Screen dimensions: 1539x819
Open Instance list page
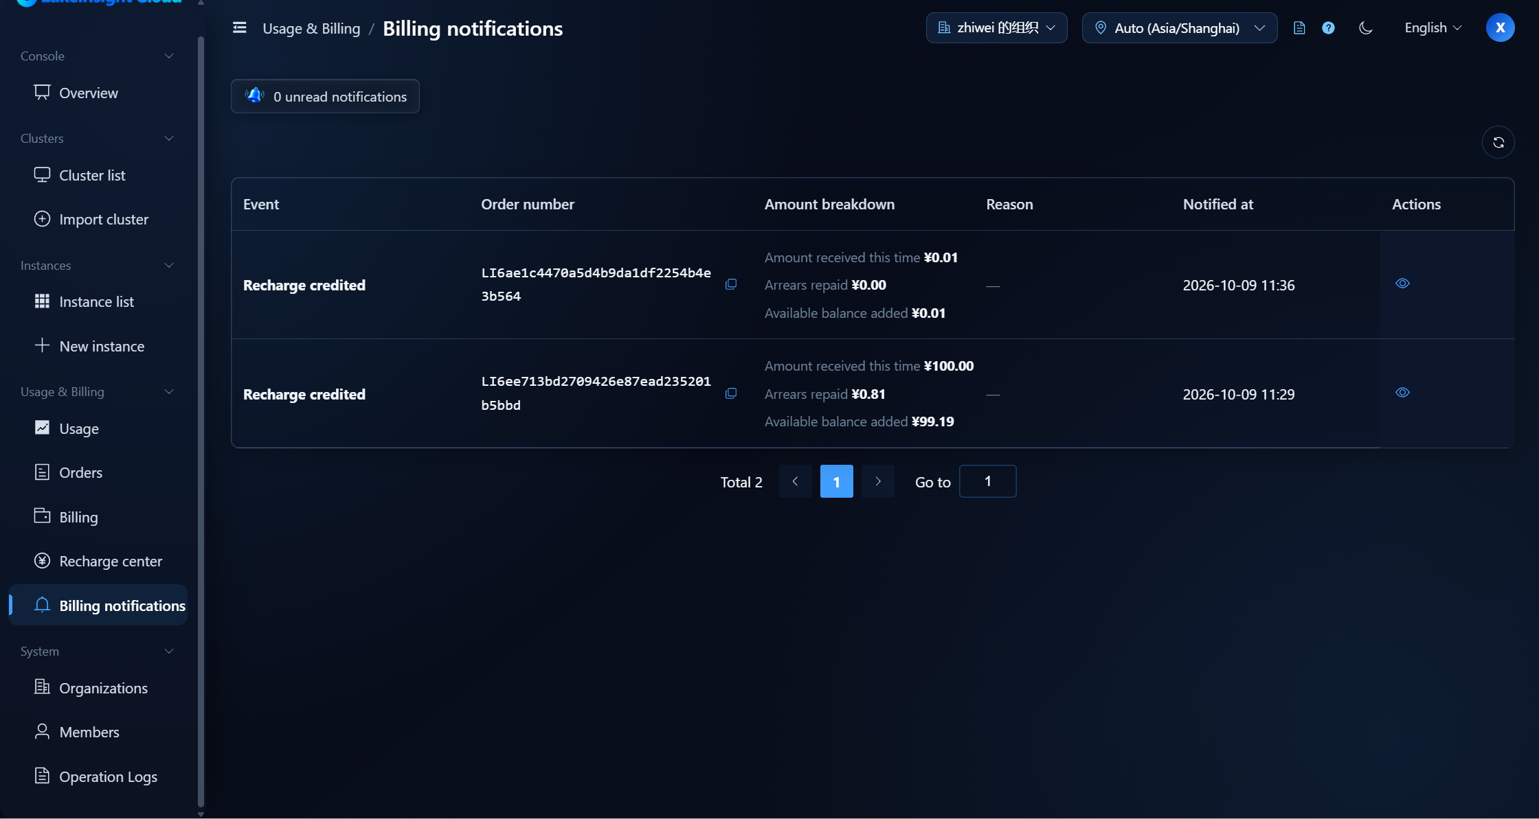click(98, 301)
